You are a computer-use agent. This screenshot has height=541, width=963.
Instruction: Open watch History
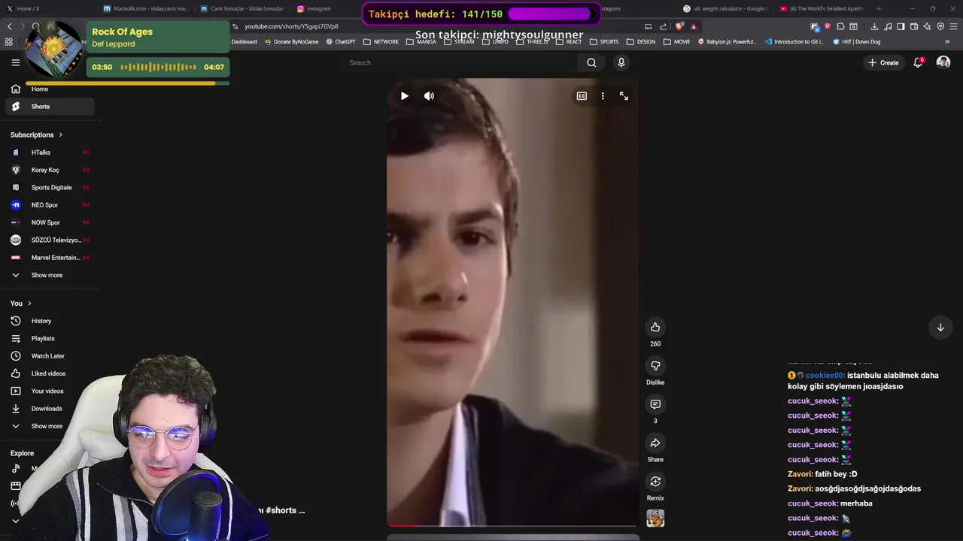50,321
